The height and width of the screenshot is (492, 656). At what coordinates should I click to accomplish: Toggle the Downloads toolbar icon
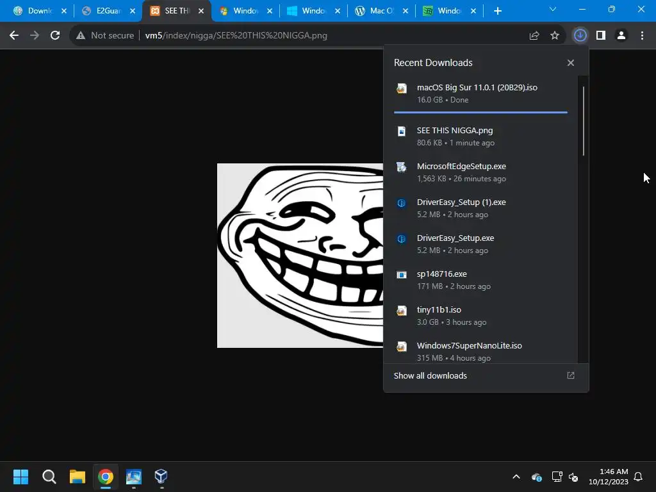click(x=580, y=36)
